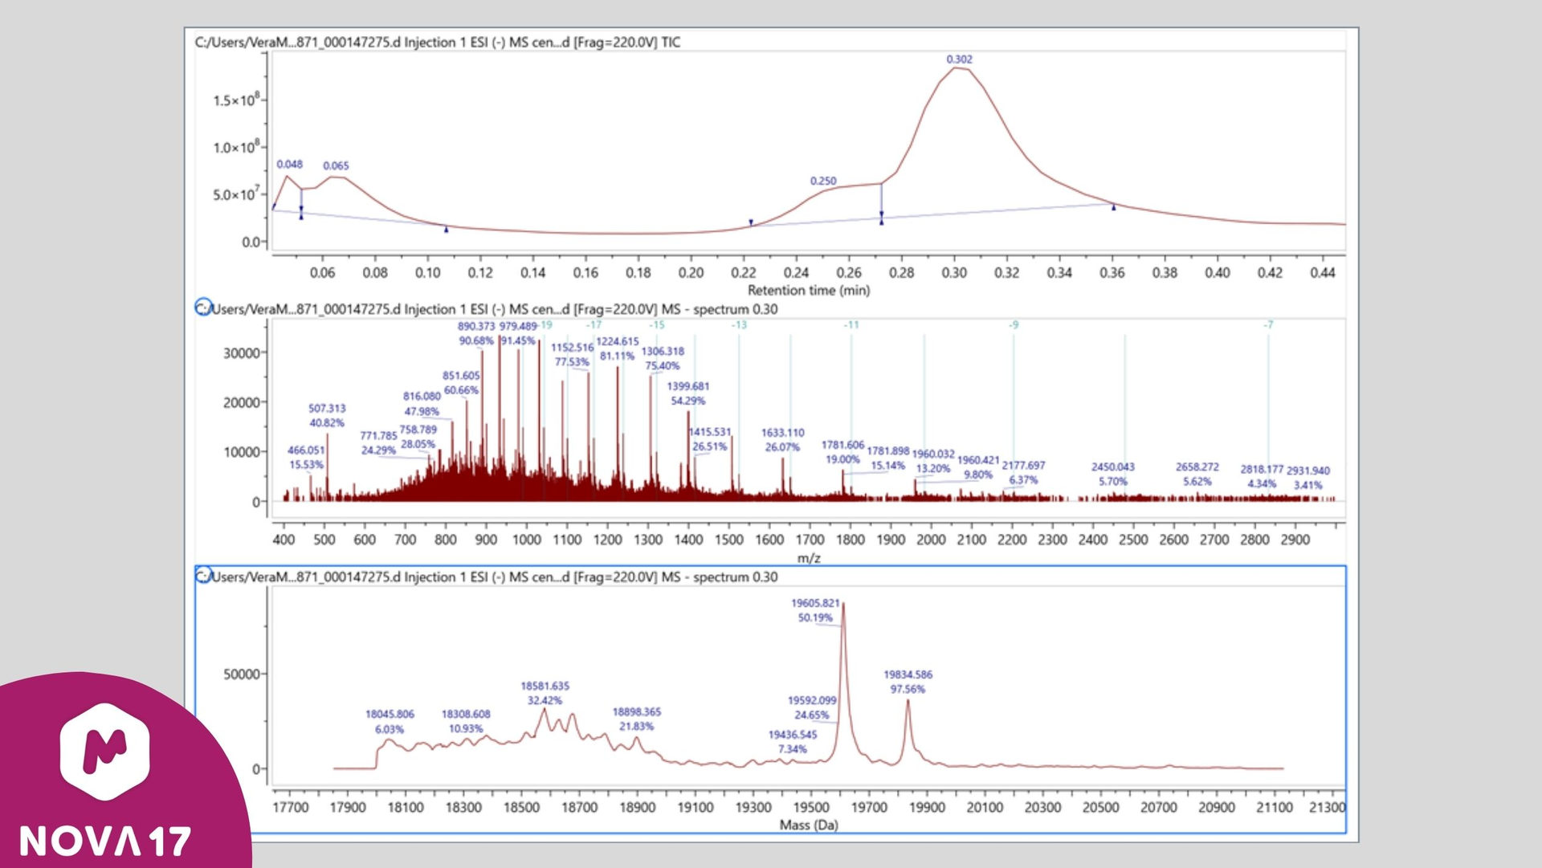Click circle icon beside the deconvoluted spectrum title

point(203,576)
